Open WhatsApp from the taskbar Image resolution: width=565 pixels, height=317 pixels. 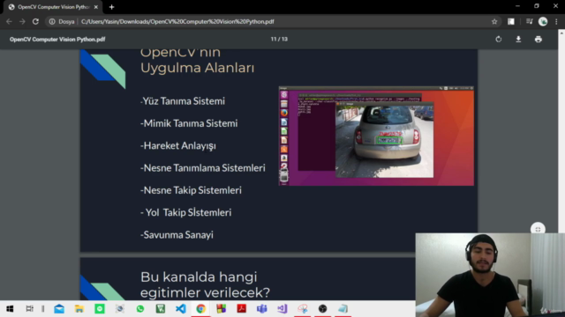pos(140,308)
